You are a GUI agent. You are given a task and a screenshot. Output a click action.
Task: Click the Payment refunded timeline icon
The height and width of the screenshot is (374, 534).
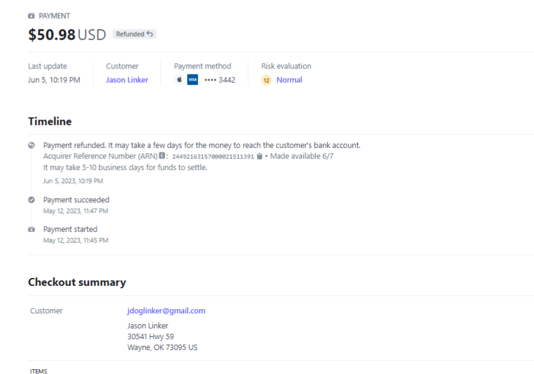pos(31,146)
